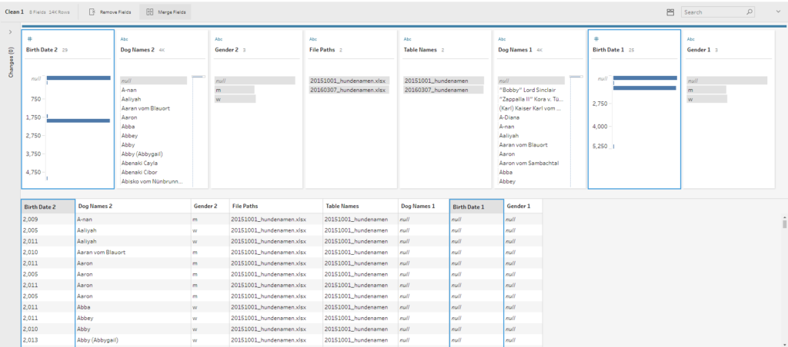Image resolution: width=788 pixels, height=347 pixels.
Task: Select 20160307_hundenamen.xlsx in File Paths card
Action: [x=349, y=90]
